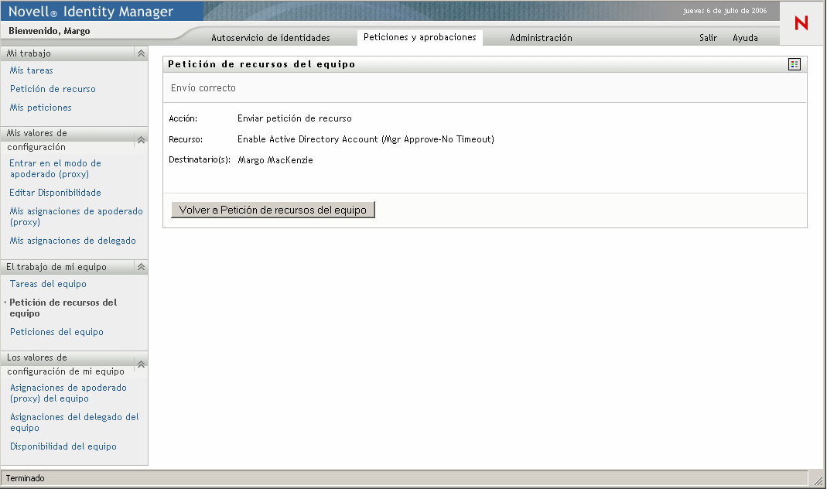This screenshot has height=489, width=827.
Task: Click the Envío correcto status message
Action: [203, 88]
